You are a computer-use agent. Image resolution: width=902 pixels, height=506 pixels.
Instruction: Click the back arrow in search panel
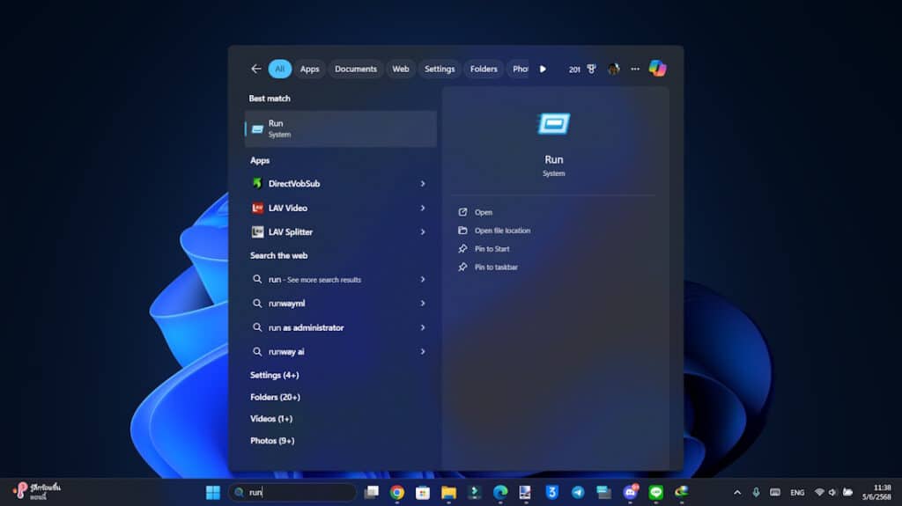click(x=255, y=69)
